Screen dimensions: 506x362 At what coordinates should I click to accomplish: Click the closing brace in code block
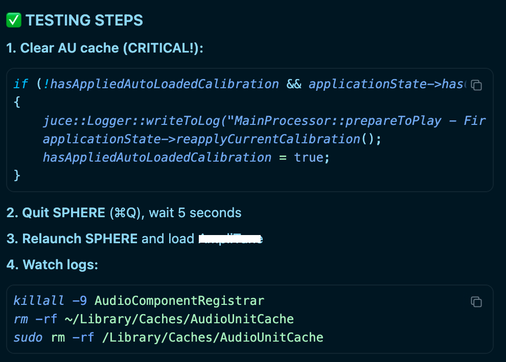point(17,175)
